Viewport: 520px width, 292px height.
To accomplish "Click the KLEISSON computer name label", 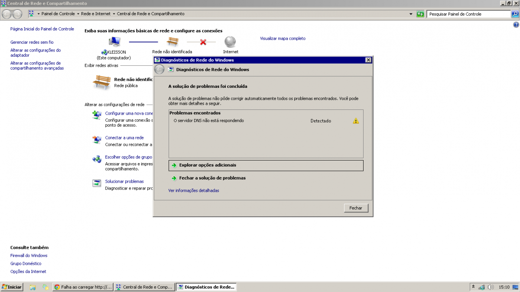I will point(116,52).
